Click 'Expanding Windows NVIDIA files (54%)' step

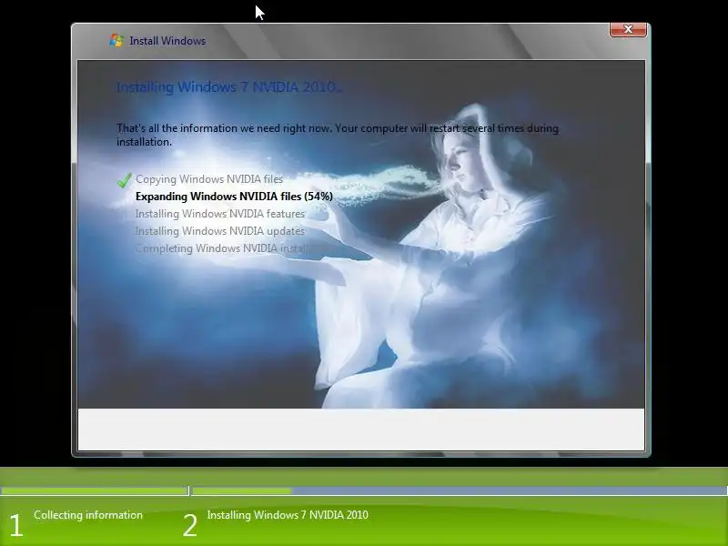[x=234, y=197]
